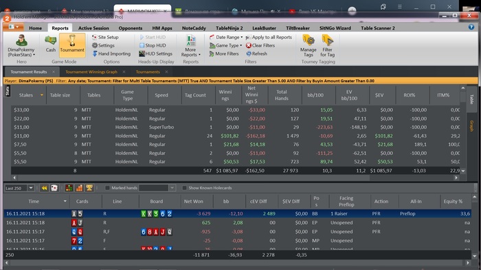The image size is (481, 270).
Task: Toggle Show Known Holecards checkbox
Action: tap(184, 188)
